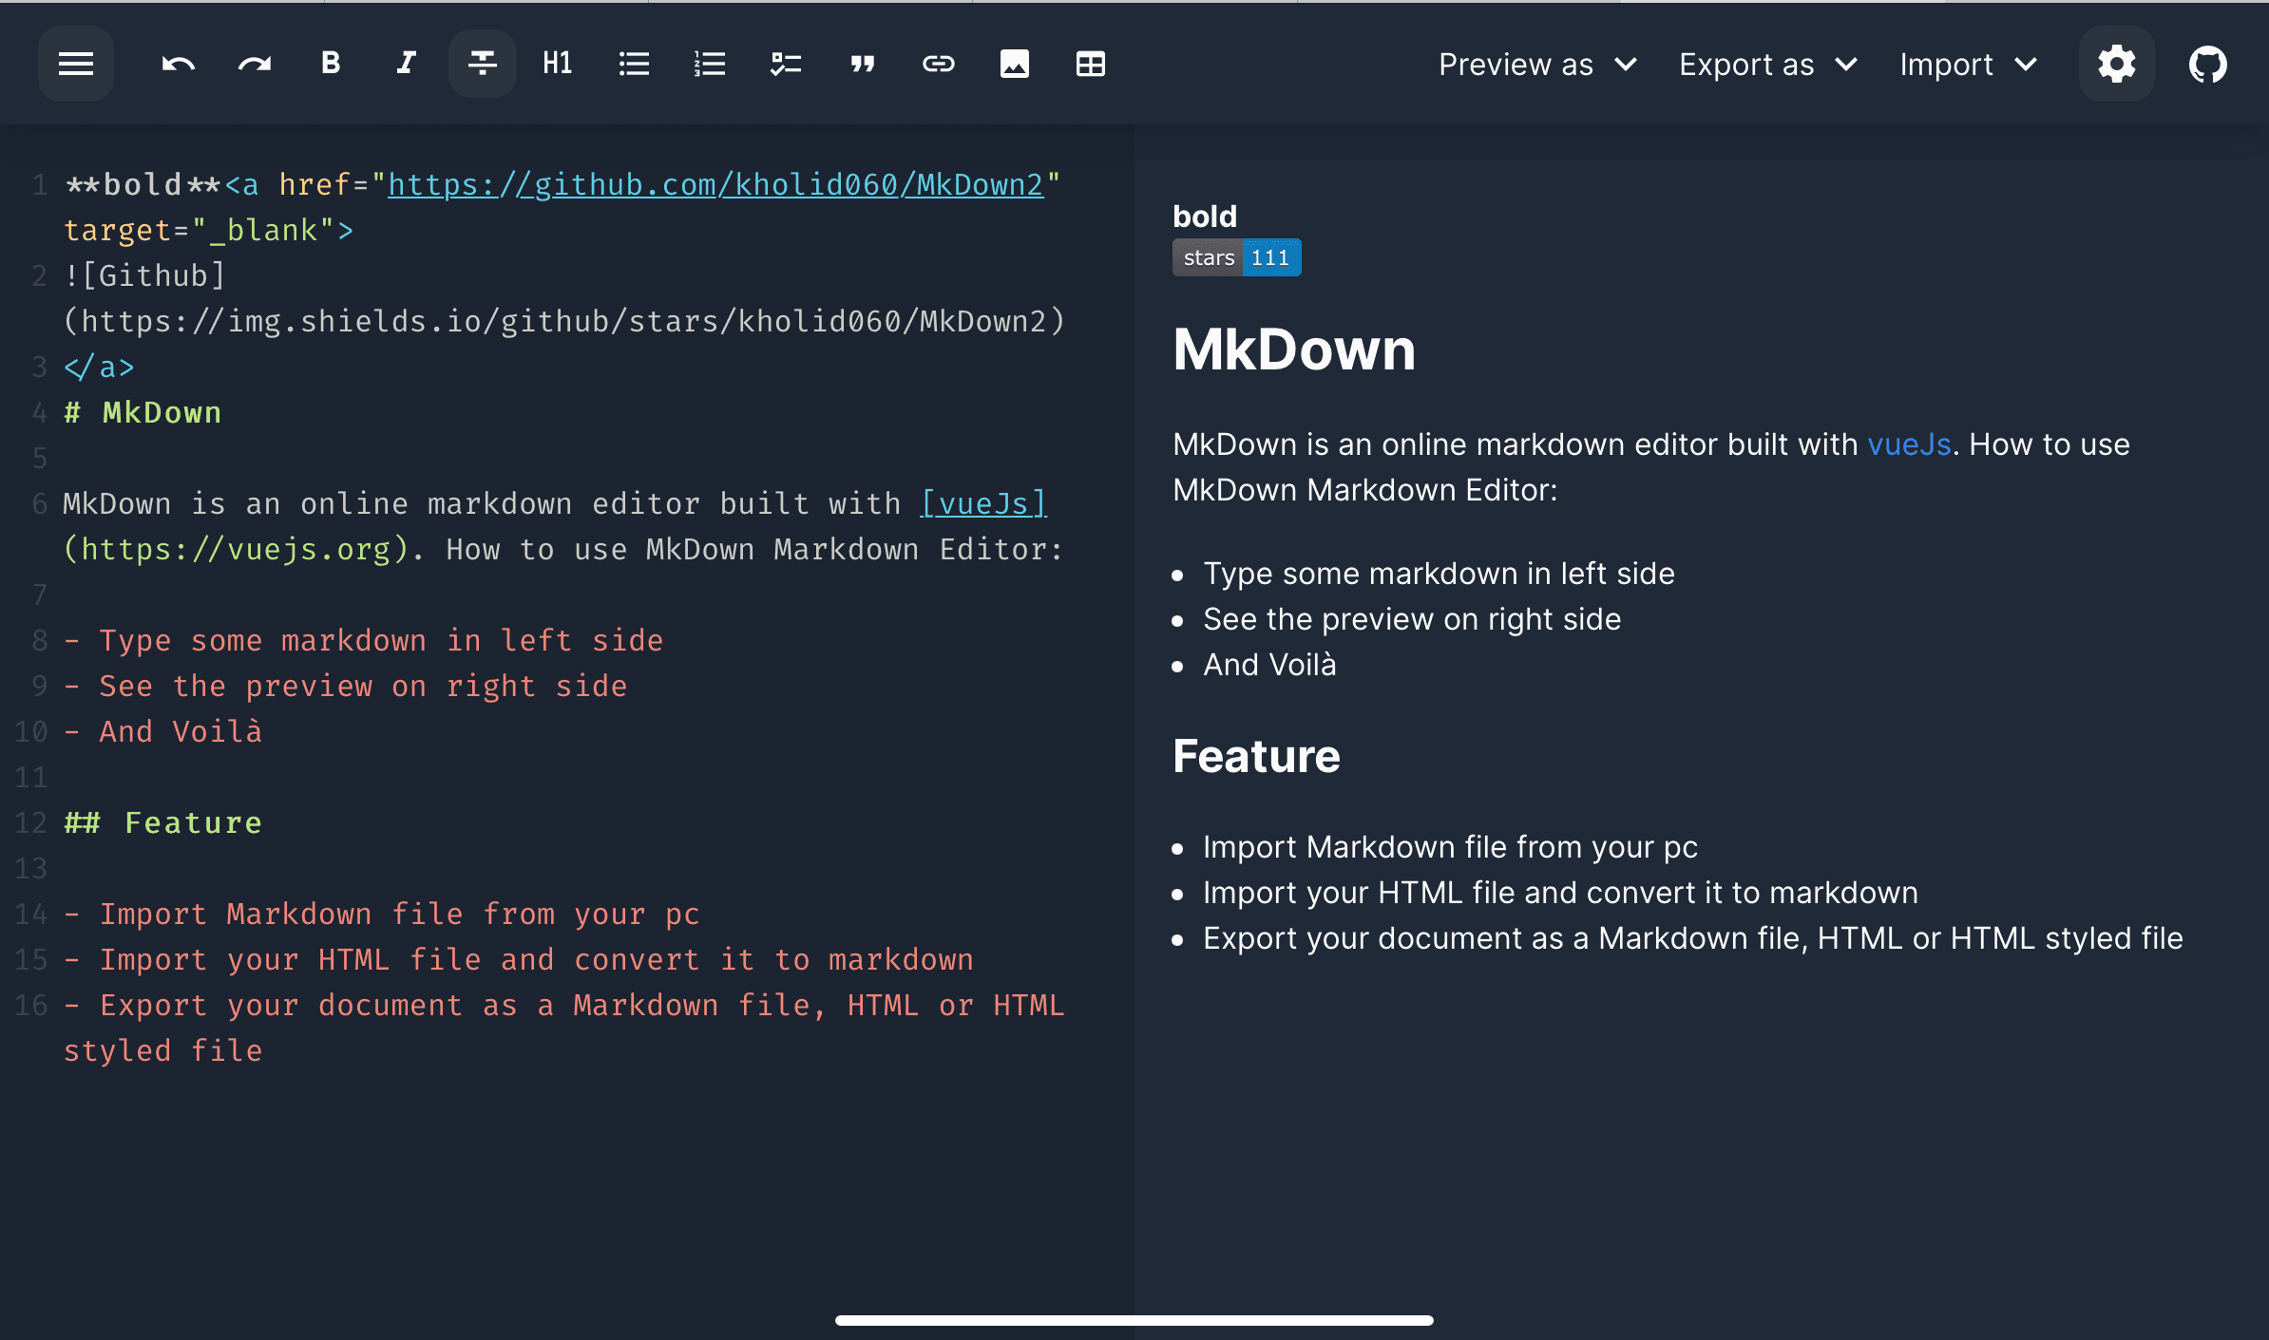Open the vueJs link in preview
The image size is (2269, 1340).
pyautogui.click(x=1909, y=444)
